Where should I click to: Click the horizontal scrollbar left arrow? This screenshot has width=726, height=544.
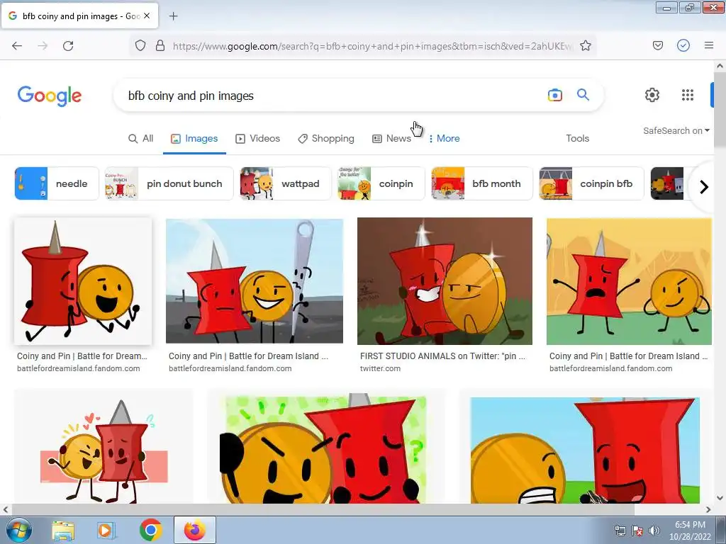(x=6, y=509)
